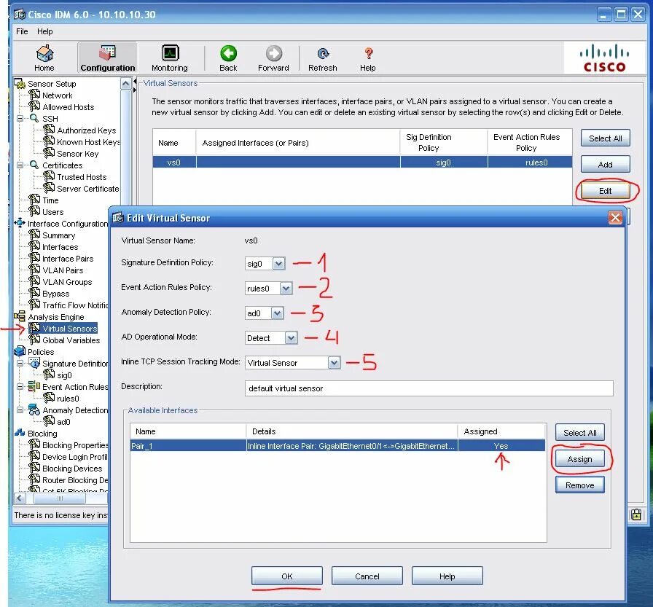Click the Sensor Setup tree icon

tap(20, 84)
